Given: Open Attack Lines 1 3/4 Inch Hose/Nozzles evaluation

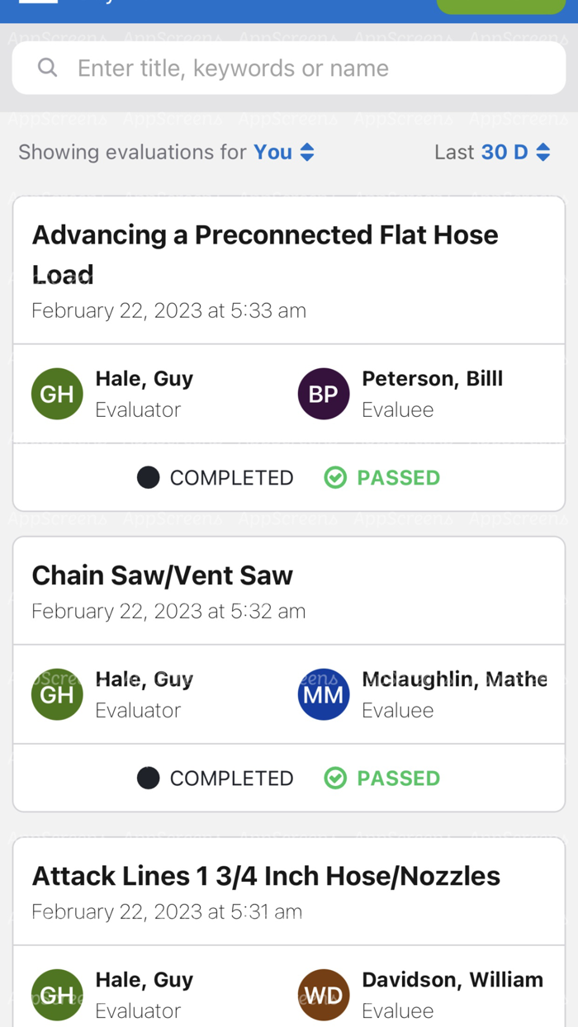Looking at the screenshot, I should pos(266,876).
